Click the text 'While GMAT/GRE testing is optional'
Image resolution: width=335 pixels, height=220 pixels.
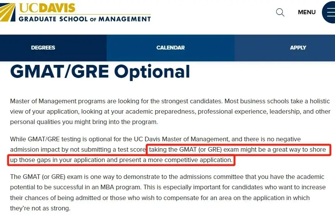click(62, 139)
